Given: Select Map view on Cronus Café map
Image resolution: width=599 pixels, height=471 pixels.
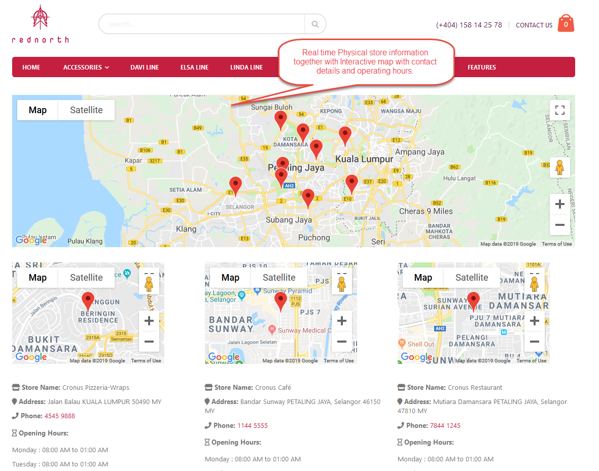Looking at the screenshot, I should 230,278.
